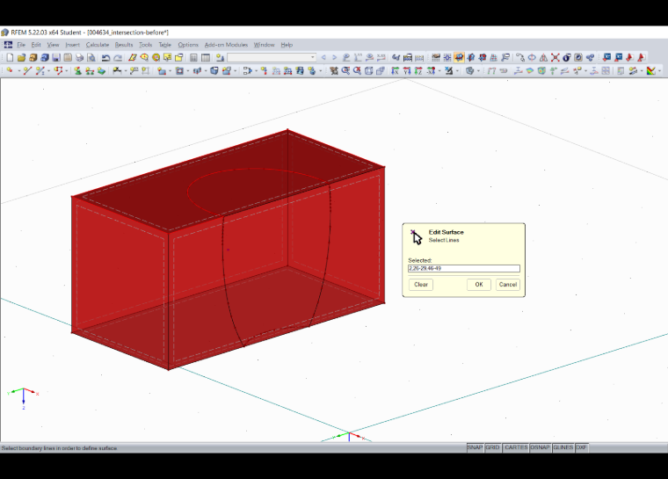Click the New node tool icon
The width and height of the screenshot is (668, 479).
(9, 70)
